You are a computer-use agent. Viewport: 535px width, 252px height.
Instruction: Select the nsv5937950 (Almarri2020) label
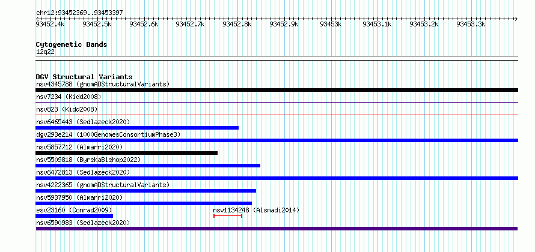(x=79, y=197)
